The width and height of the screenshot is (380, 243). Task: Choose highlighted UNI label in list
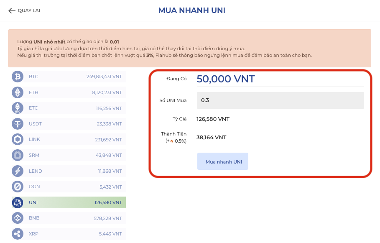click(x=33, y=202)
